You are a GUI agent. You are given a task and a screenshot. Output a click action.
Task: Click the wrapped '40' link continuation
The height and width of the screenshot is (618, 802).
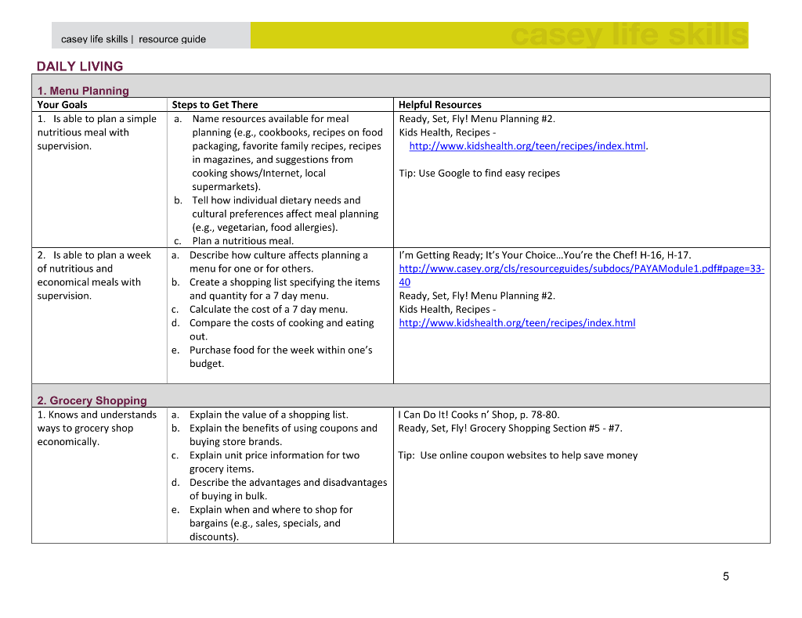(x=405, y=282)
